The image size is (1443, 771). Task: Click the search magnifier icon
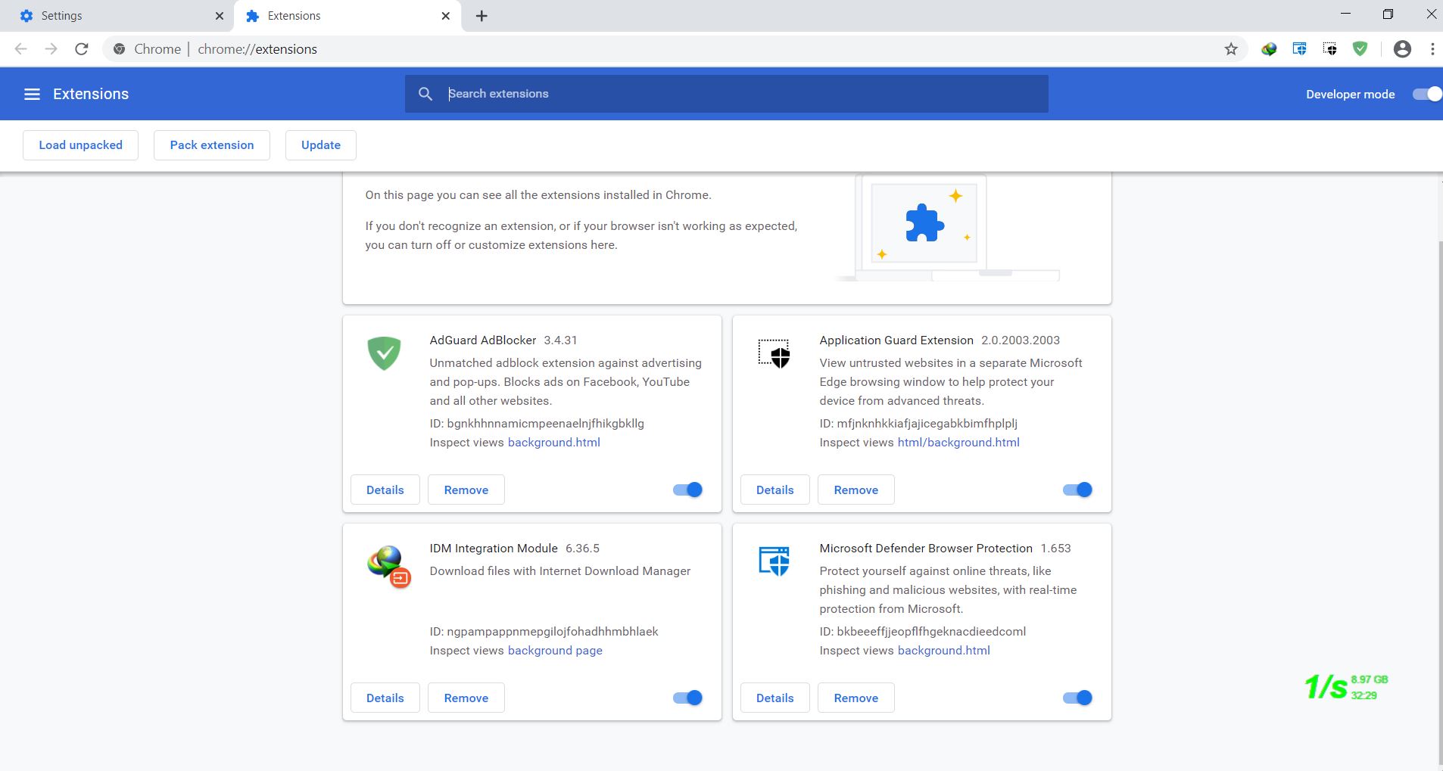(x=425, y=94)
